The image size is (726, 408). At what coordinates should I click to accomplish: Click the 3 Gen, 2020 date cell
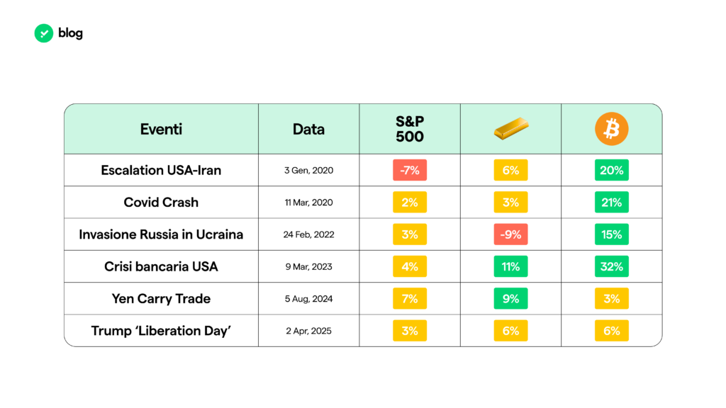pyautogui.click(x=308, y=170)
